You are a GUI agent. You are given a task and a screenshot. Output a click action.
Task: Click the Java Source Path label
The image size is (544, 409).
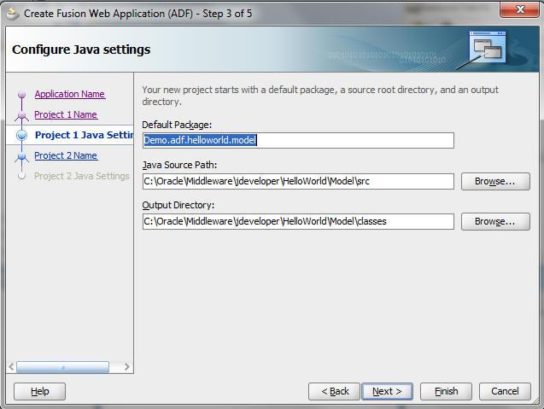[179, 165]
